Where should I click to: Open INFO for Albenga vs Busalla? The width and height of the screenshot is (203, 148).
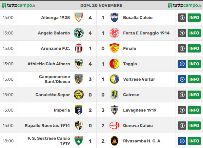point(194,17)
